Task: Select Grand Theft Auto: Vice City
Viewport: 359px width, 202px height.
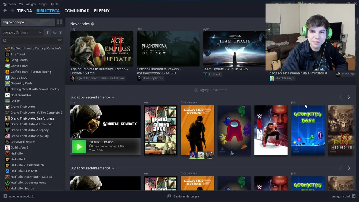Action: (30, 136)
